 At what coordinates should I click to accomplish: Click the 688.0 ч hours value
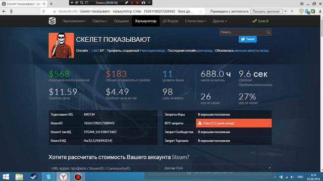tap(216, 74)
